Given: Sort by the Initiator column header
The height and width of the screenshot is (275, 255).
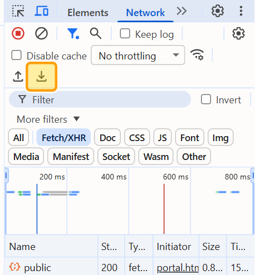Looking at the screenshot, I should [176, 246].
